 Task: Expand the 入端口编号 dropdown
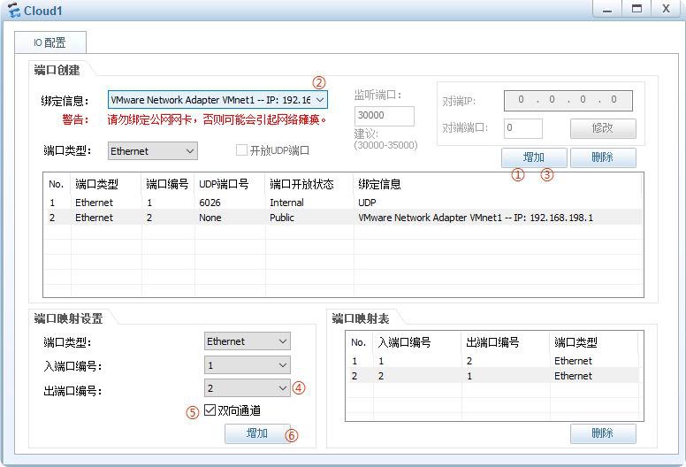point(247,365)
